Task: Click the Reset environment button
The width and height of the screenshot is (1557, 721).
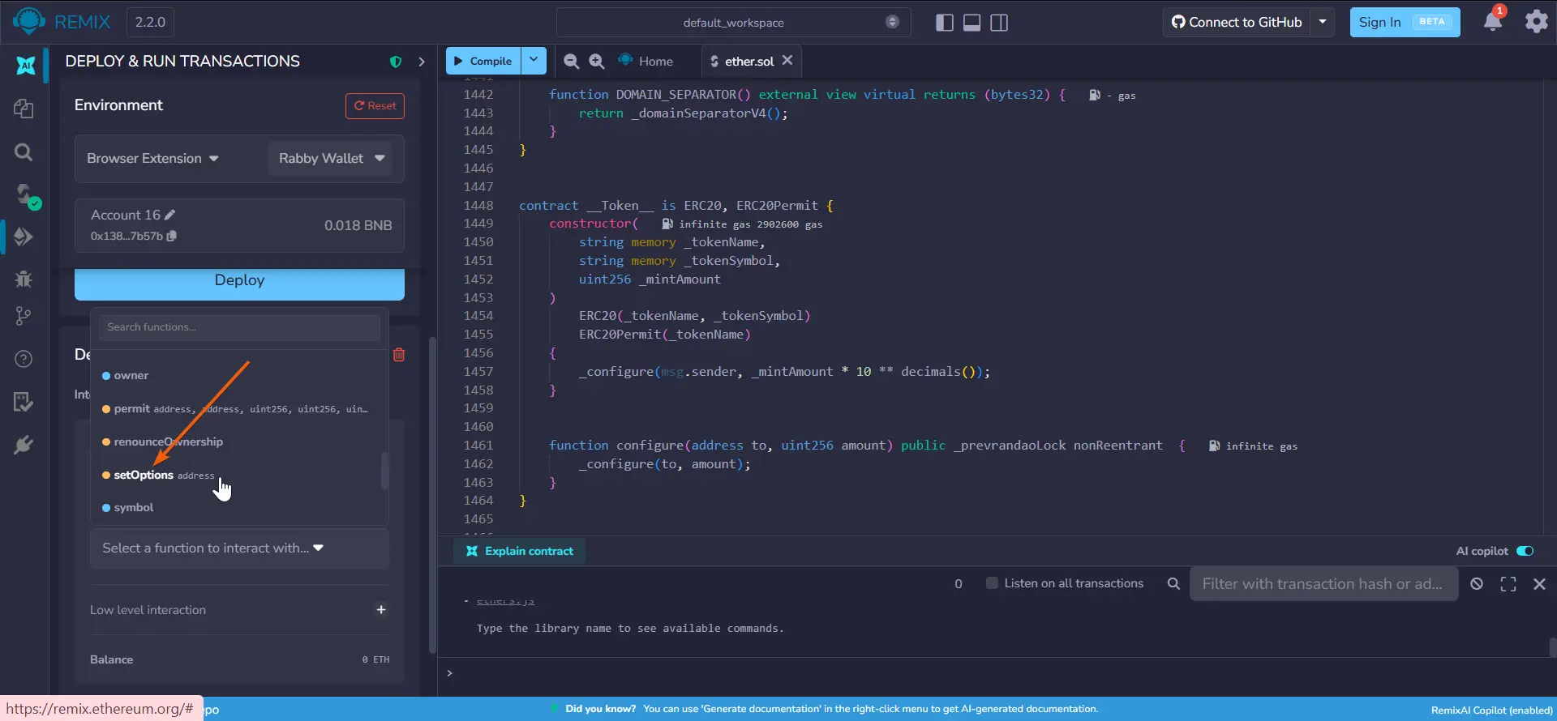Action: point(375,106)
